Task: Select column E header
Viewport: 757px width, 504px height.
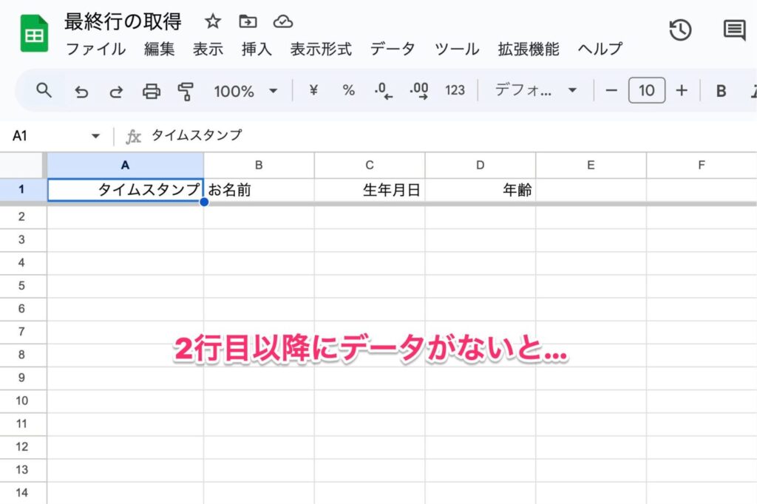Action: pos(591,165)
